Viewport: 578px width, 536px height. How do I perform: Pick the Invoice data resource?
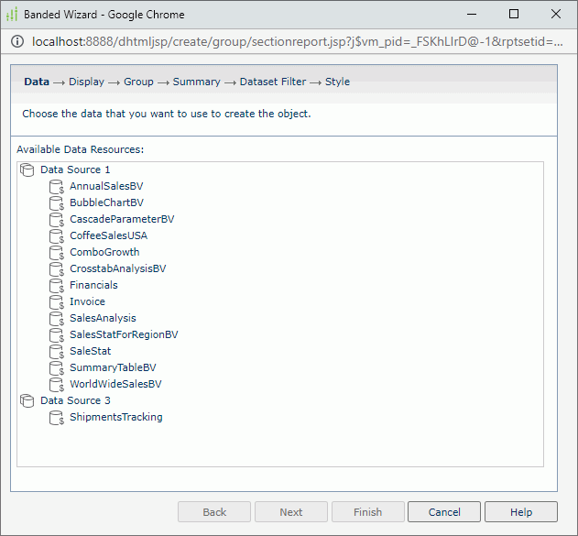point(87,301)
